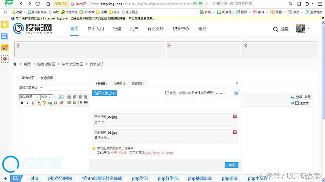This screenshot has width=325, height=182.
Task: Click the Italic I formatting icon
Action: point(28,103)
